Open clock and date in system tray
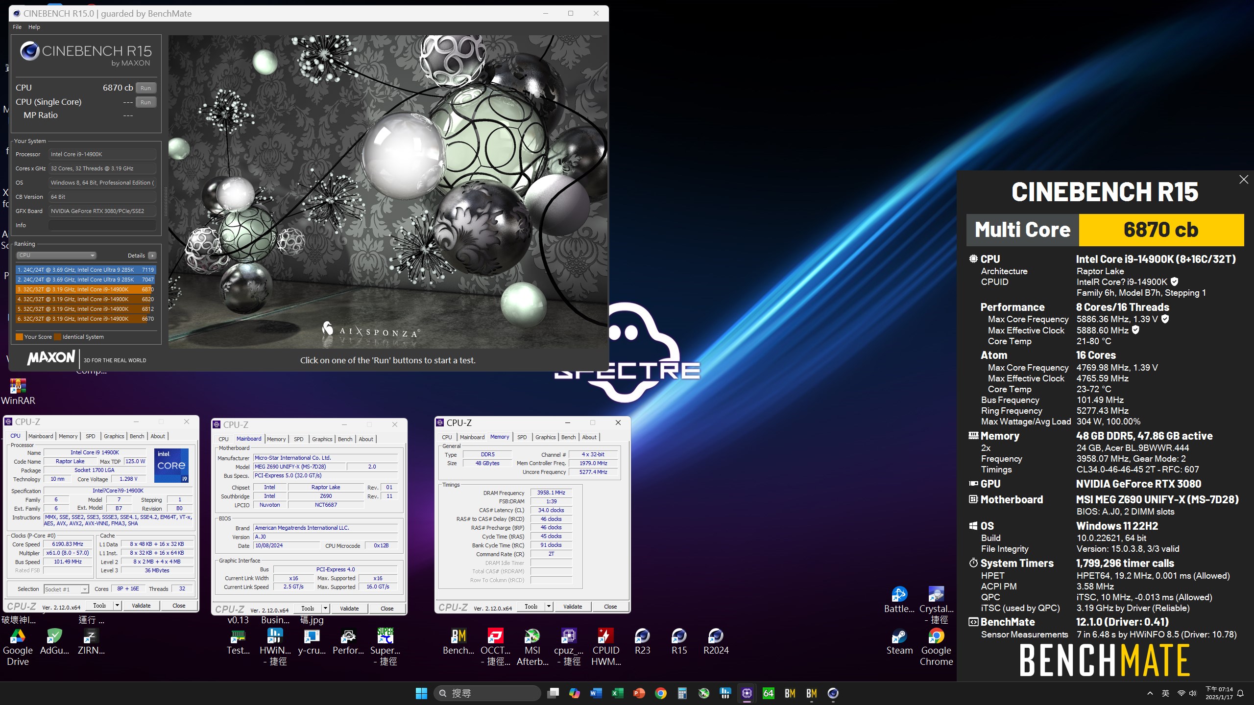The width and height of the screenshot is (1254, 705). (1219, 693)
